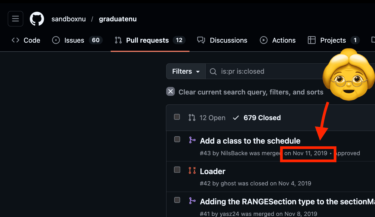Open the Filters dropdown
This screenshot has height=217, width=375.
186,72
